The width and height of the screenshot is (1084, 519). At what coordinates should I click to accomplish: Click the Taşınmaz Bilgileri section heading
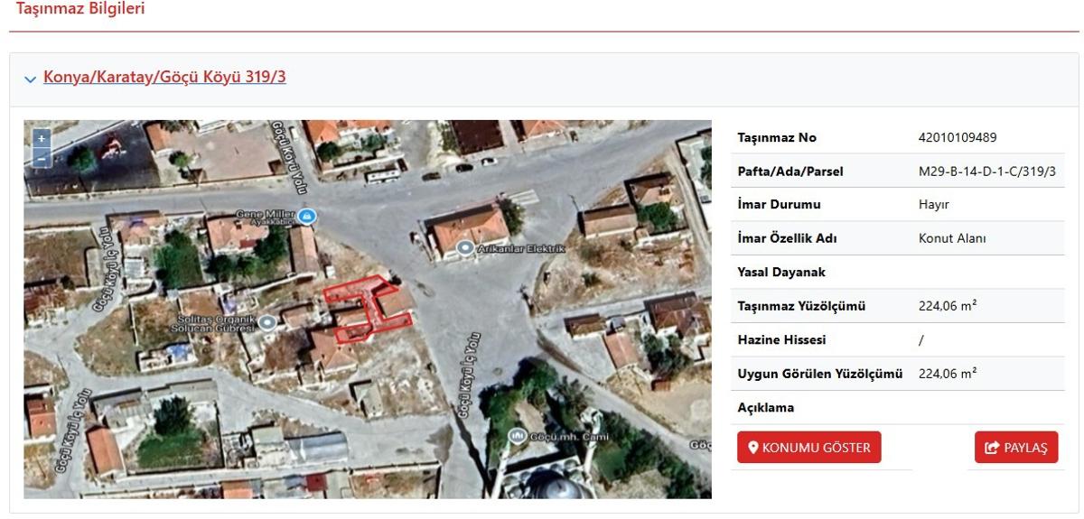[79, 8]
